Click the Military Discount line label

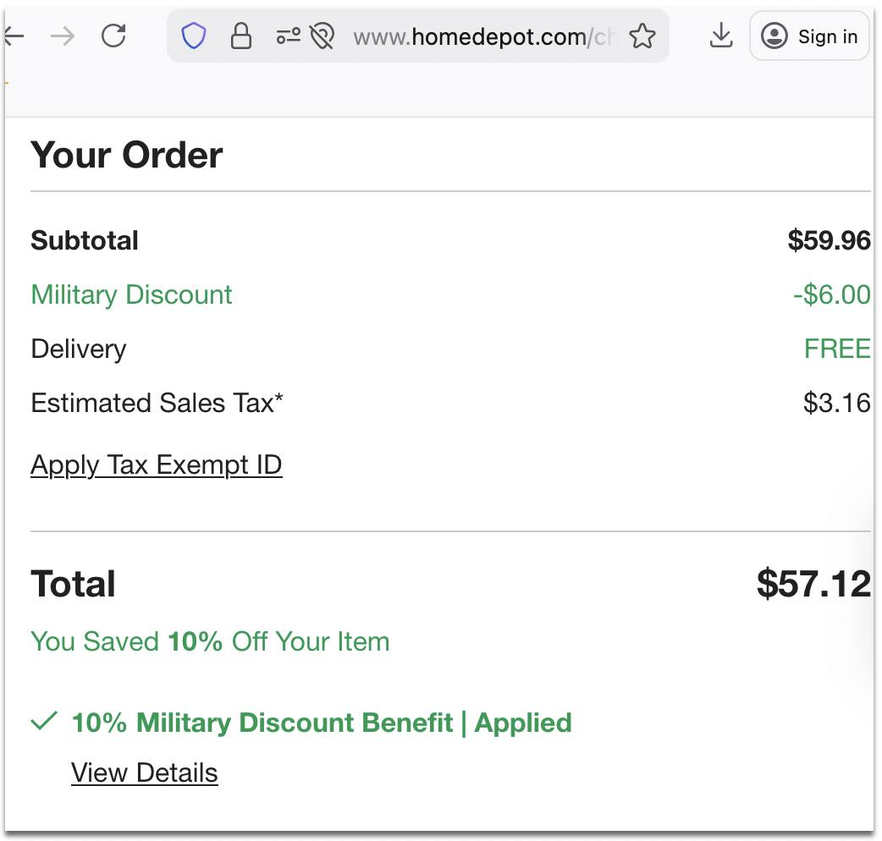[x=131, y=294]
